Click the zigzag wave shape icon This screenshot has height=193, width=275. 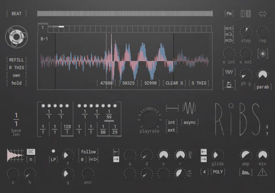pos(229,72)
